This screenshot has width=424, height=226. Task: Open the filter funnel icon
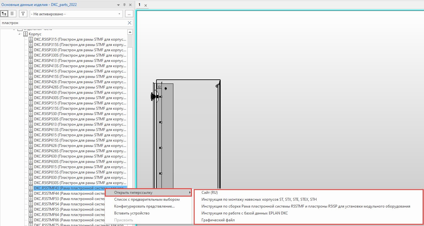[23, 14]
